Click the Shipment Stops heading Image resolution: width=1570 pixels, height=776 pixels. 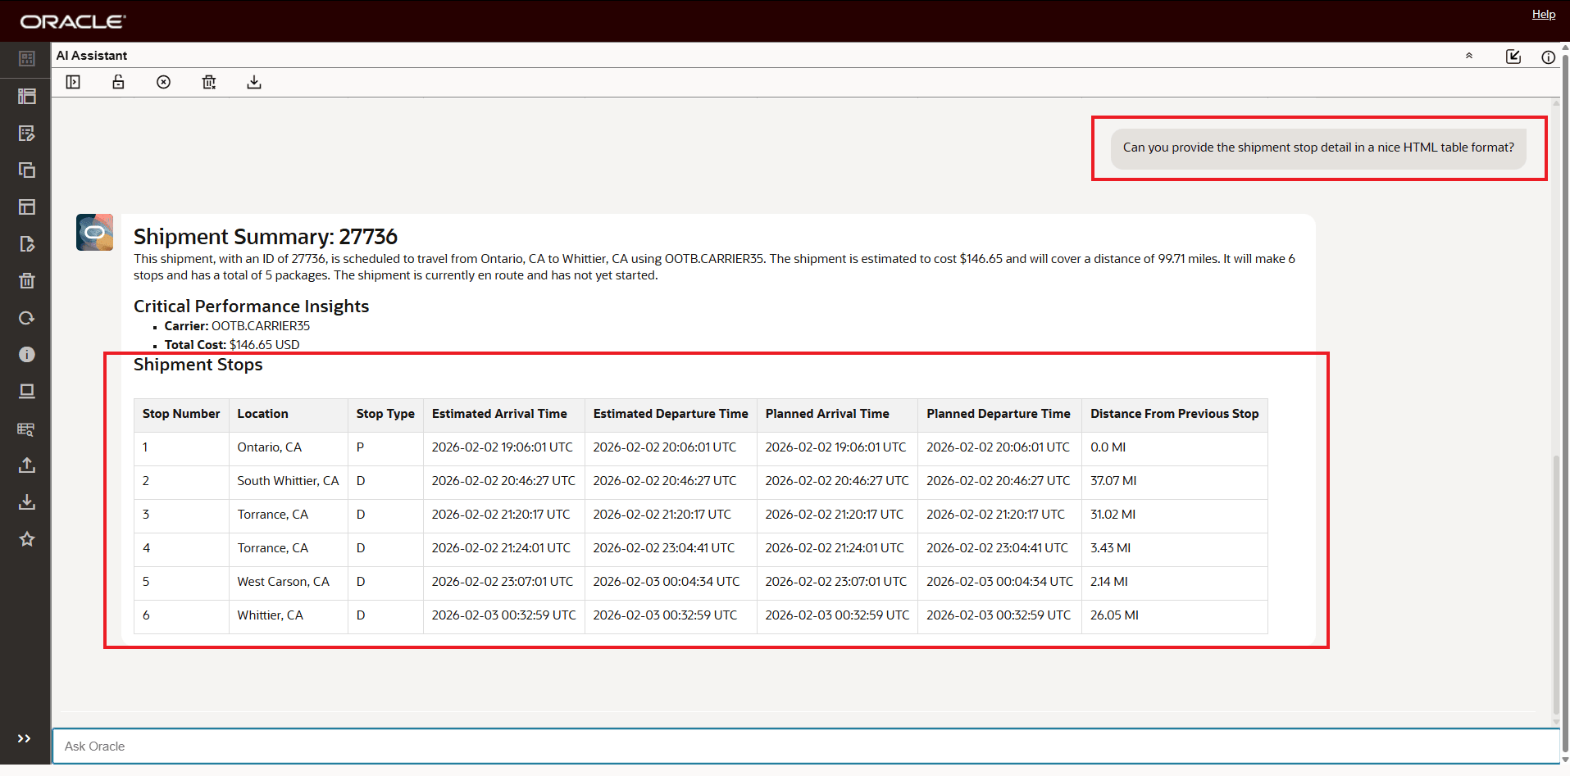tap(198, 365)
